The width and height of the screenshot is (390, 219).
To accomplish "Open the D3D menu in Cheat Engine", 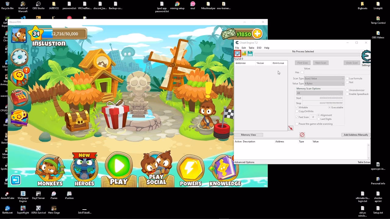I will point(259,48).
